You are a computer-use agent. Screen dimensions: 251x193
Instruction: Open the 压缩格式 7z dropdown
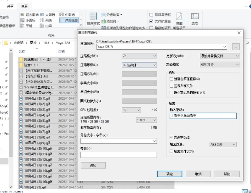139,56
